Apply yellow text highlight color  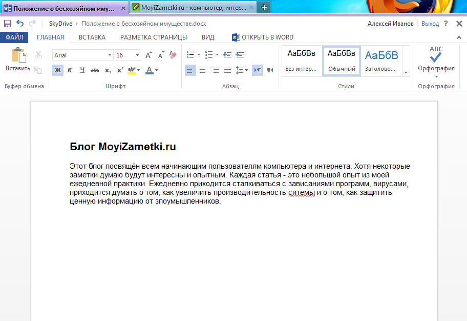(x=132, y=70)
